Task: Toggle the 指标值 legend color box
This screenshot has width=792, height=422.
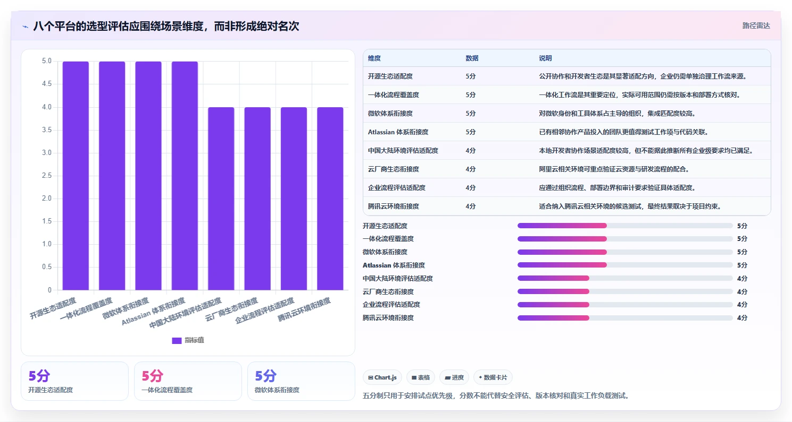Action: point(177,340)
